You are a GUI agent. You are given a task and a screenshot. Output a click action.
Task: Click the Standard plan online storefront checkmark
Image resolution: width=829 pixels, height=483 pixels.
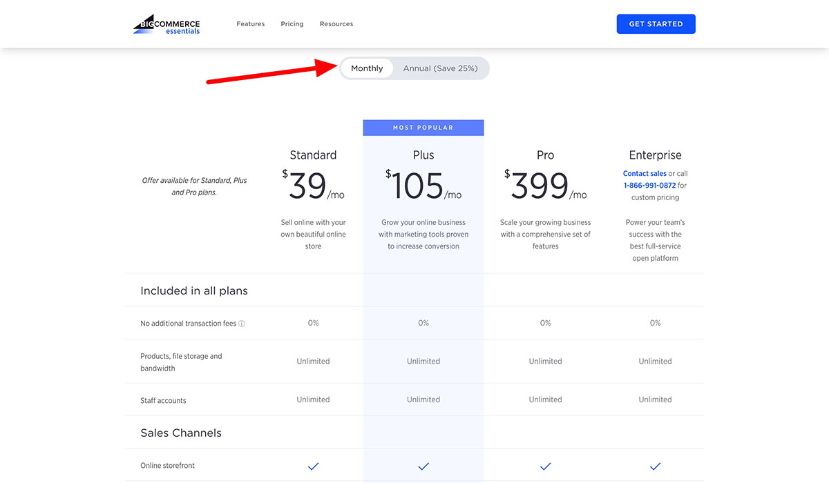coord(313,466)
